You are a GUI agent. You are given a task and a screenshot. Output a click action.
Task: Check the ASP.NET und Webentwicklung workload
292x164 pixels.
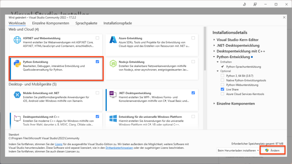tap(97, 38)
